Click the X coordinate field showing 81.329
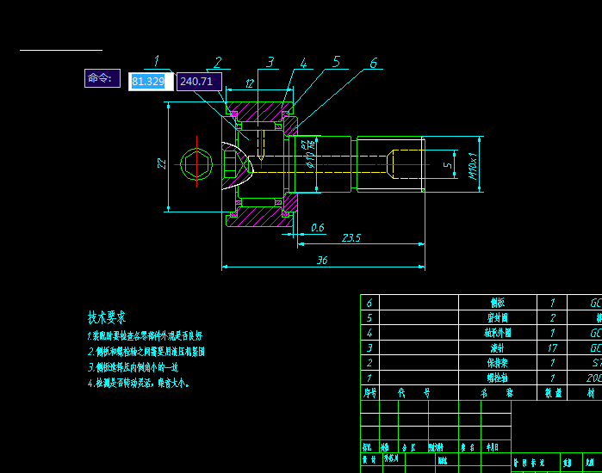 tap(151, 82)
